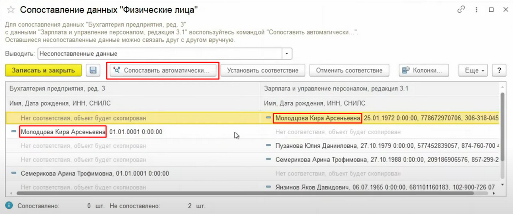Click dash icon beside left Молодцова Кира Арсеньевна
Image resolution: width=513 pixels, height=214 pixels.
tap(14, 131)
